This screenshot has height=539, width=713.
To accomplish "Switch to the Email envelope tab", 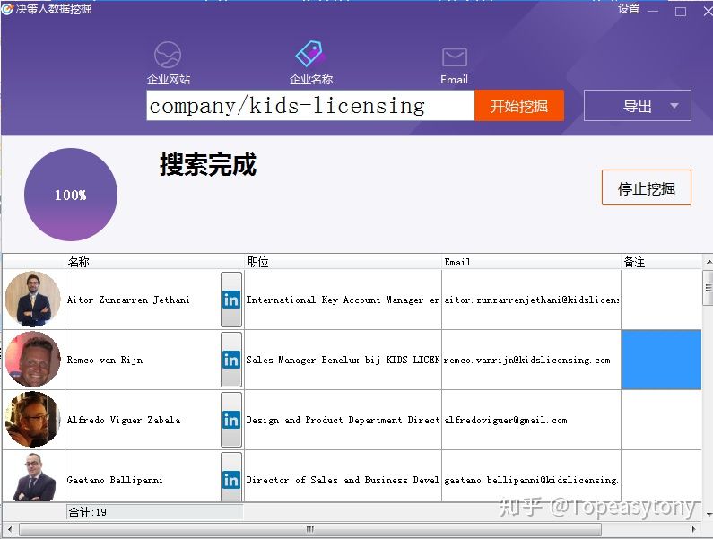I will click(454, 65).
